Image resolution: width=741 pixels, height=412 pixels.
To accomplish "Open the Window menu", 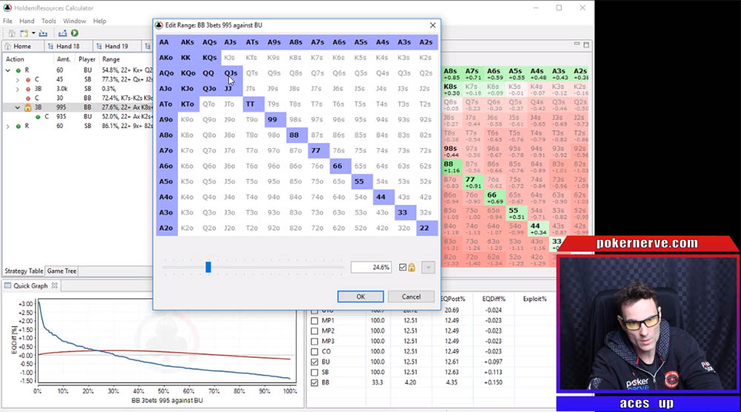I will pyautogui.click(x=75, y=21).
